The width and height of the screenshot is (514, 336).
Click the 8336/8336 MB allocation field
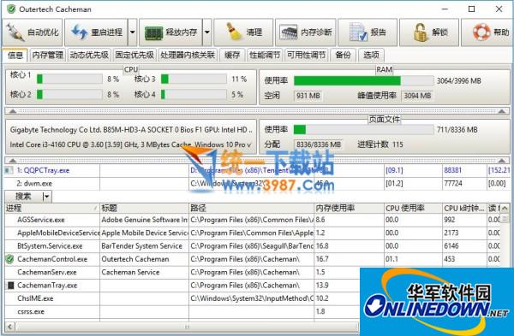point(319,144)
